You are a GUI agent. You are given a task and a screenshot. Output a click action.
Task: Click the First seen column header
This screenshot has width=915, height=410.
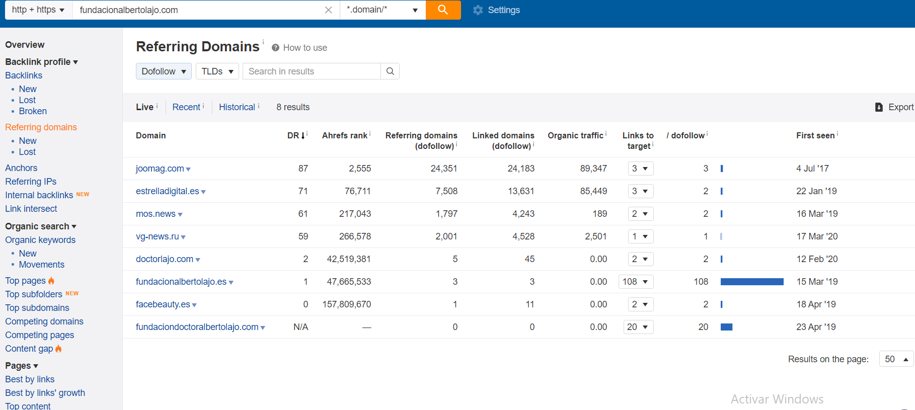coord(815,136)
